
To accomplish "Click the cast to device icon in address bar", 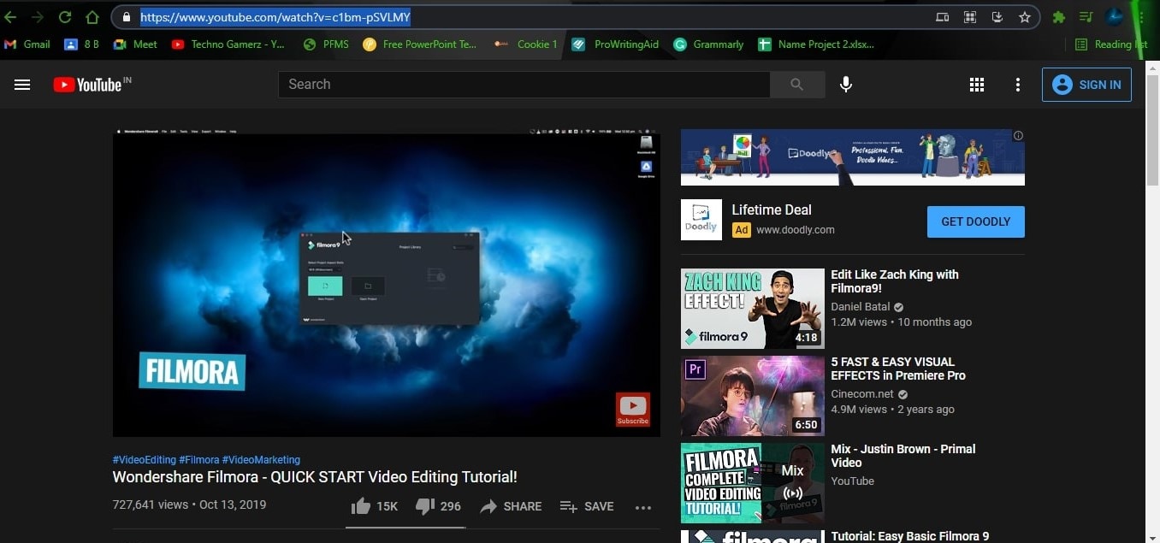I will click(x=942, y=17).
